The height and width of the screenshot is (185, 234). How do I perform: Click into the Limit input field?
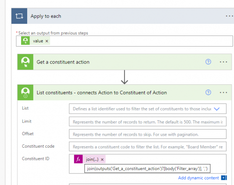(147, 122)
